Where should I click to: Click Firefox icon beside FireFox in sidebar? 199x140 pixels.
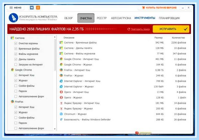[x=12, y=101]
